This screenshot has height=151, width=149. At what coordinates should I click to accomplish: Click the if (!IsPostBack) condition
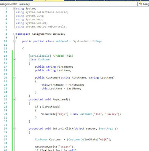coord(48,107)
